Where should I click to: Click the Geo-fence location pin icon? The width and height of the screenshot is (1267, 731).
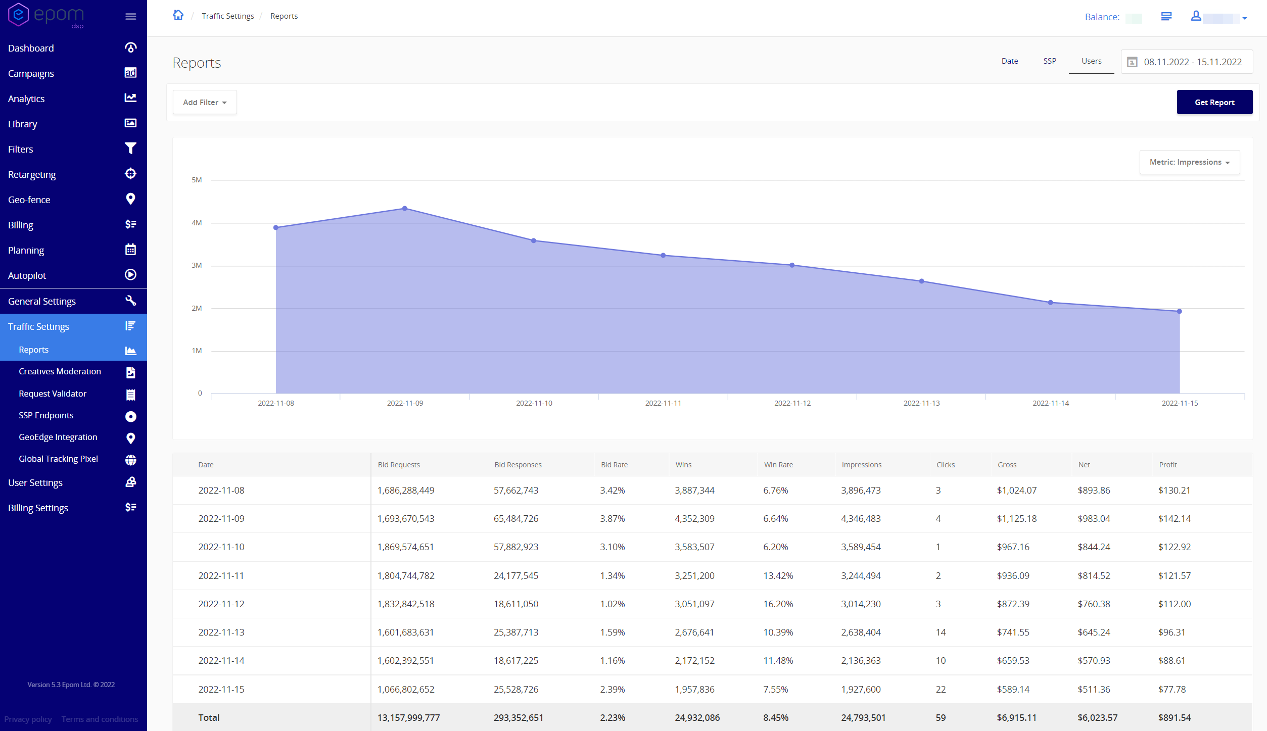[x=130, y=199]
